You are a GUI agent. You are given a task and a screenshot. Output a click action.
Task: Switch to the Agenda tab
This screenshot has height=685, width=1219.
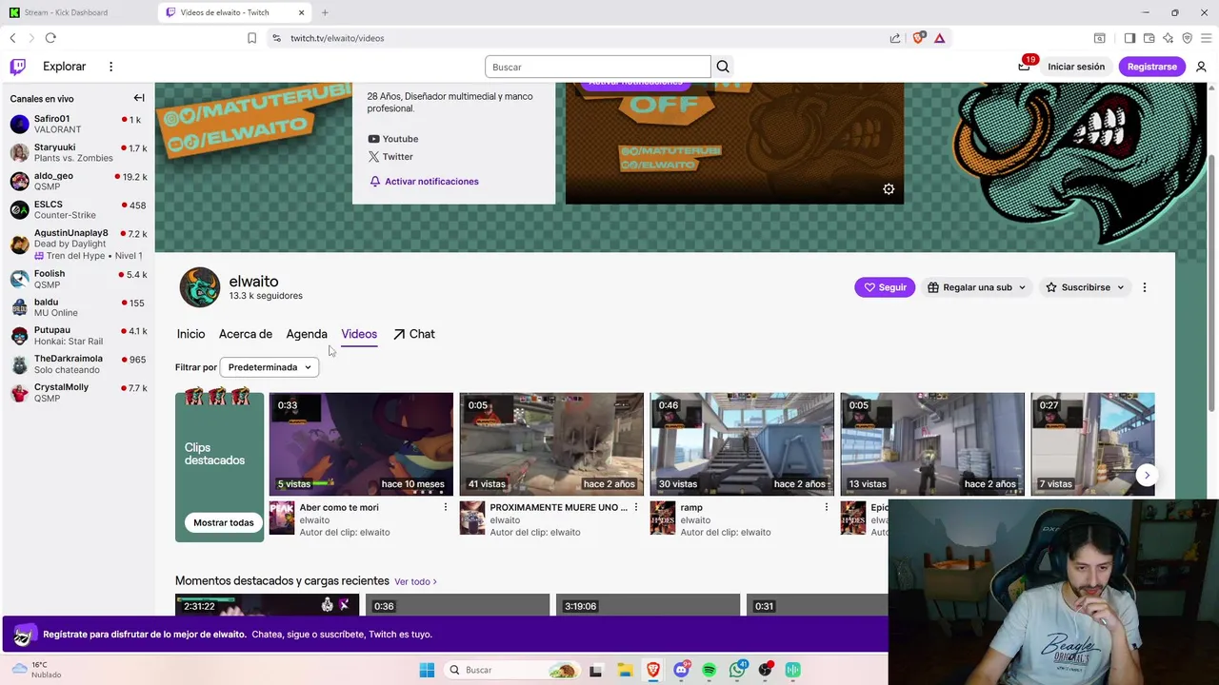point(307,334)
